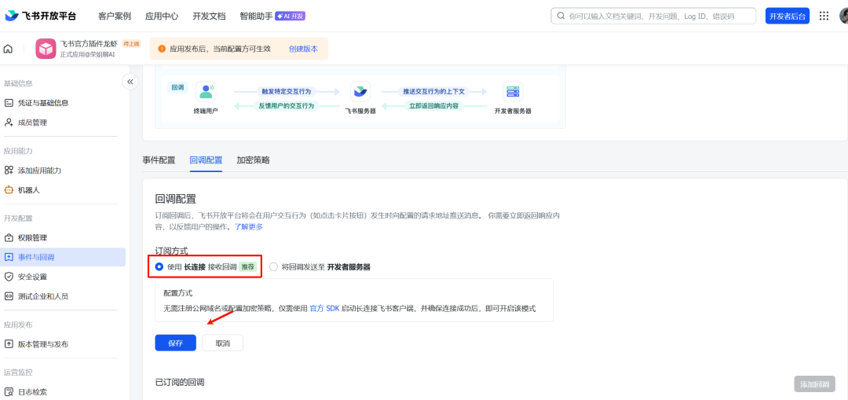This screenshot has width=848, height=400.
Task: Click the 推荐 green tag
Action: (x=247, y=266)
